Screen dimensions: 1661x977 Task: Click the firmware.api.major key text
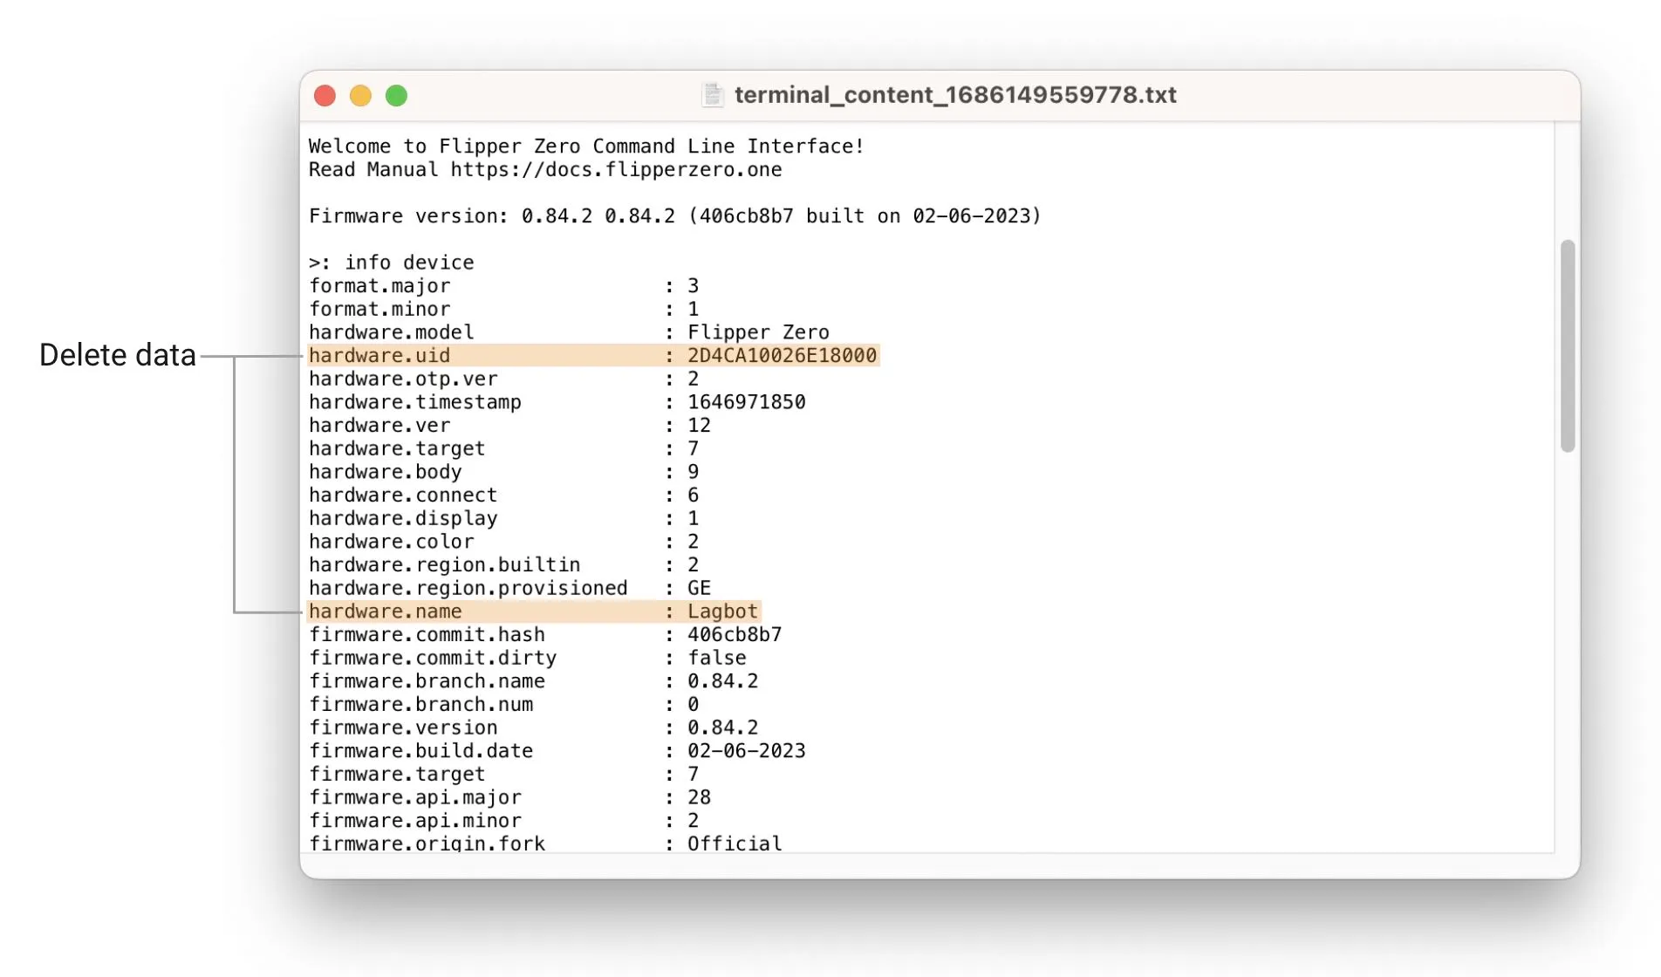[x=415, y=797]
